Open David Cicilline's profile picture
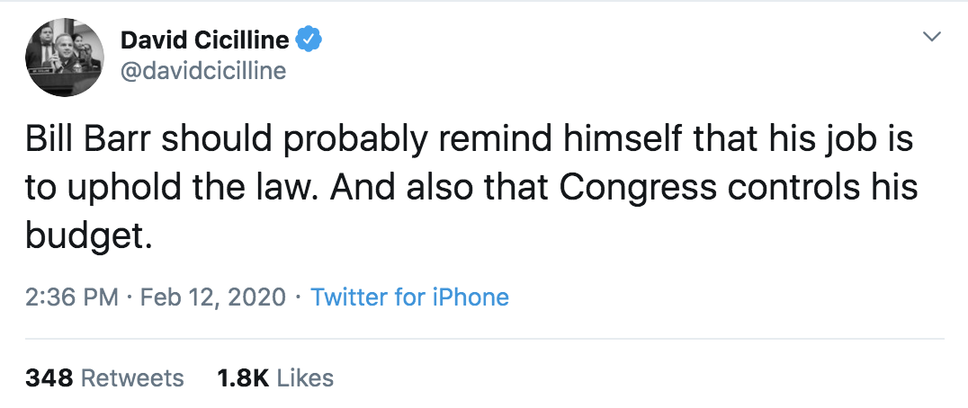968x408 pixels. point(62,56)
